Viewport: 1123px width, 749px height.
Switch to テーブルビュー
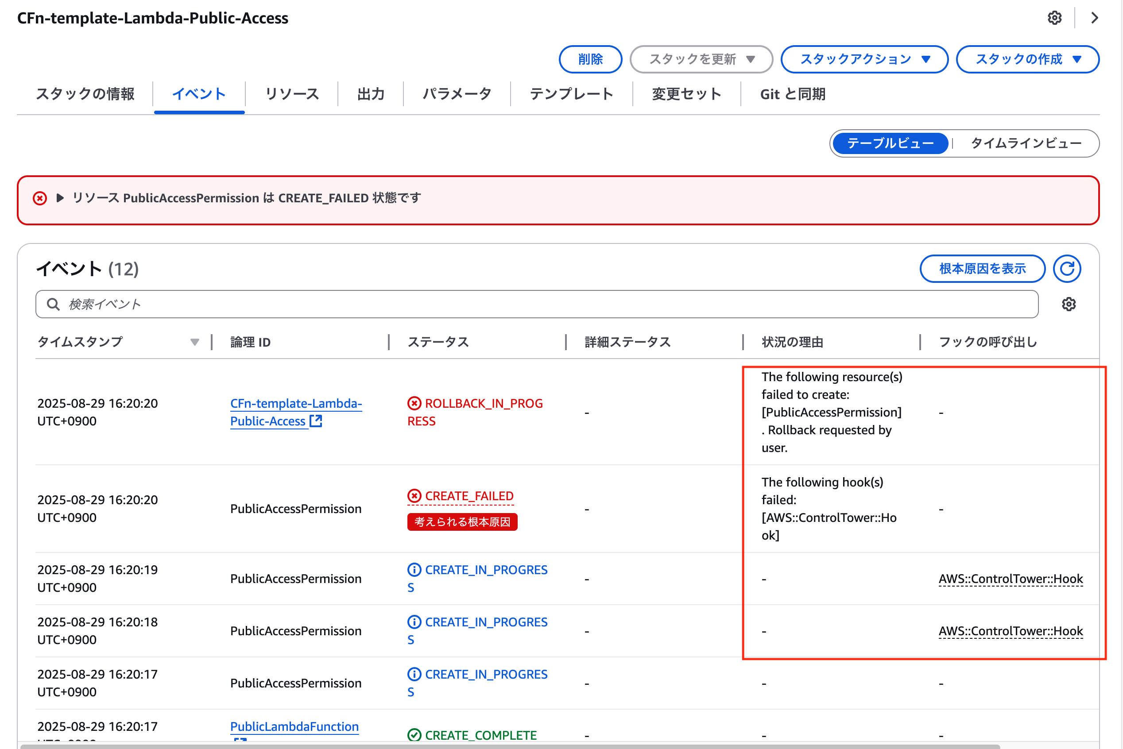890,143
